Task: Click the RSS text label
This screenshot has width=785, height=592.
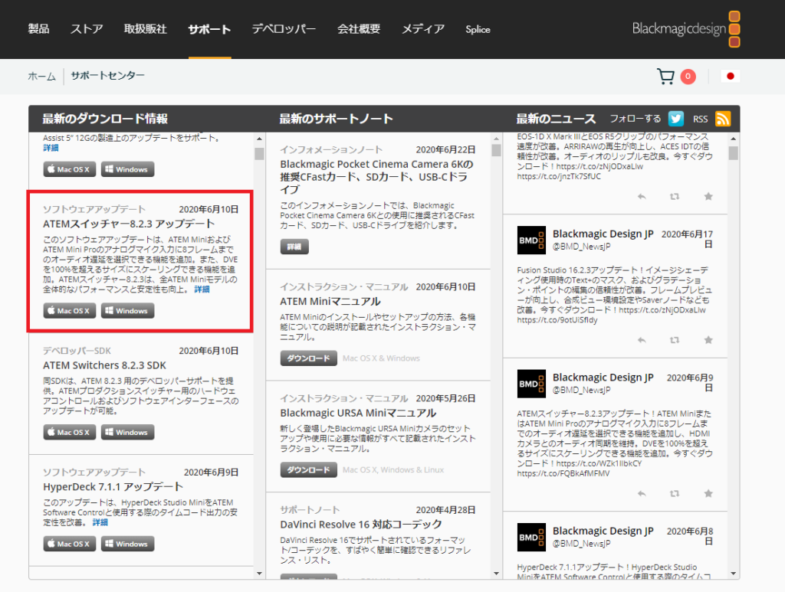Action: click(x=701, y=119)
